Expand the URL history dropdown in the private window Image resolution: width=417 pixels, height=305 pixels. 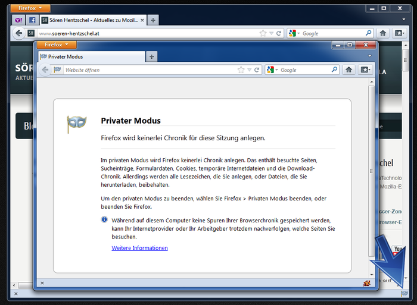point(250,70)
